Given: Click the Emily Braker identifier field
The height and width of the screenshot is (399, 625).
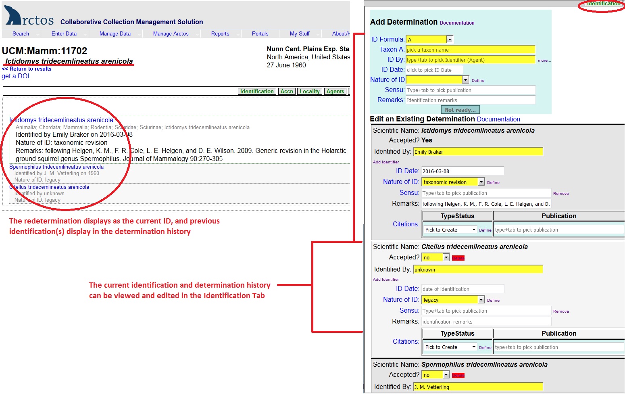Looking at the screenshot, I should click(478, 152).
